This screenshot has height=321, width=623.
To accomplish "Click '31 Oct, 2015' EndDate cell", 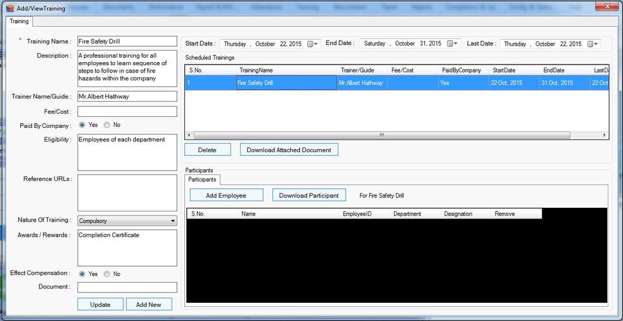I will click(x=566, y=83).
